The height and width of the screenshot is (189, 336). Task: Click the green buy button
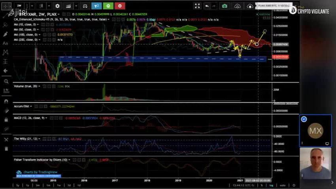click(108, 6)
